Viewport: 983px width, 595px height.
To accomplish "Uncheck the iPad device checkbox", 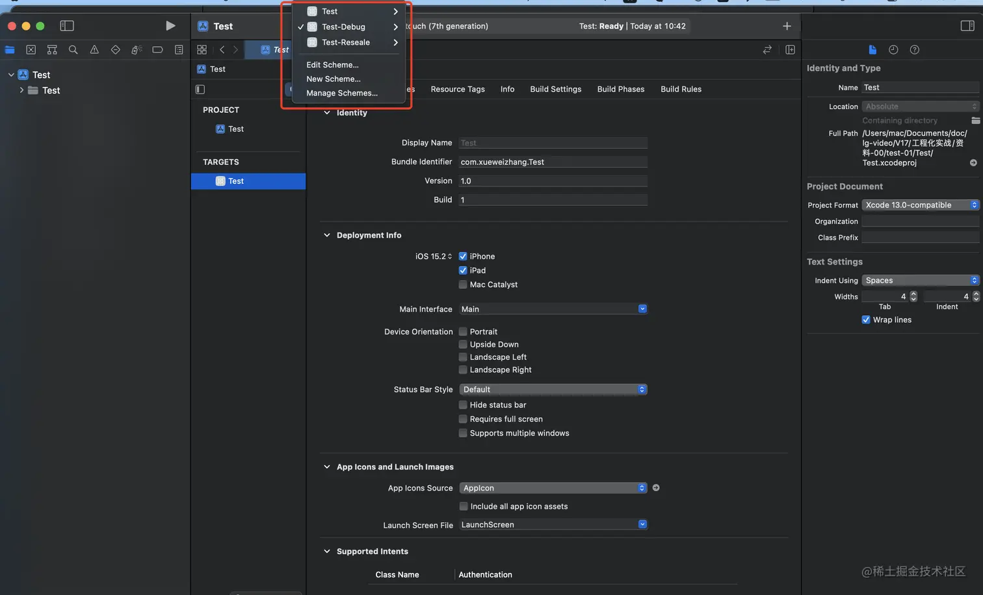I will pos(463,270).
